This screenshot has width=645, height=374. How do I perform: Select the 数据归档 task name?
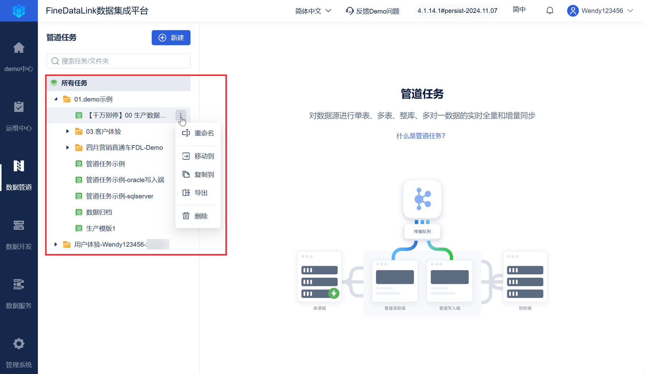point(99,212)
